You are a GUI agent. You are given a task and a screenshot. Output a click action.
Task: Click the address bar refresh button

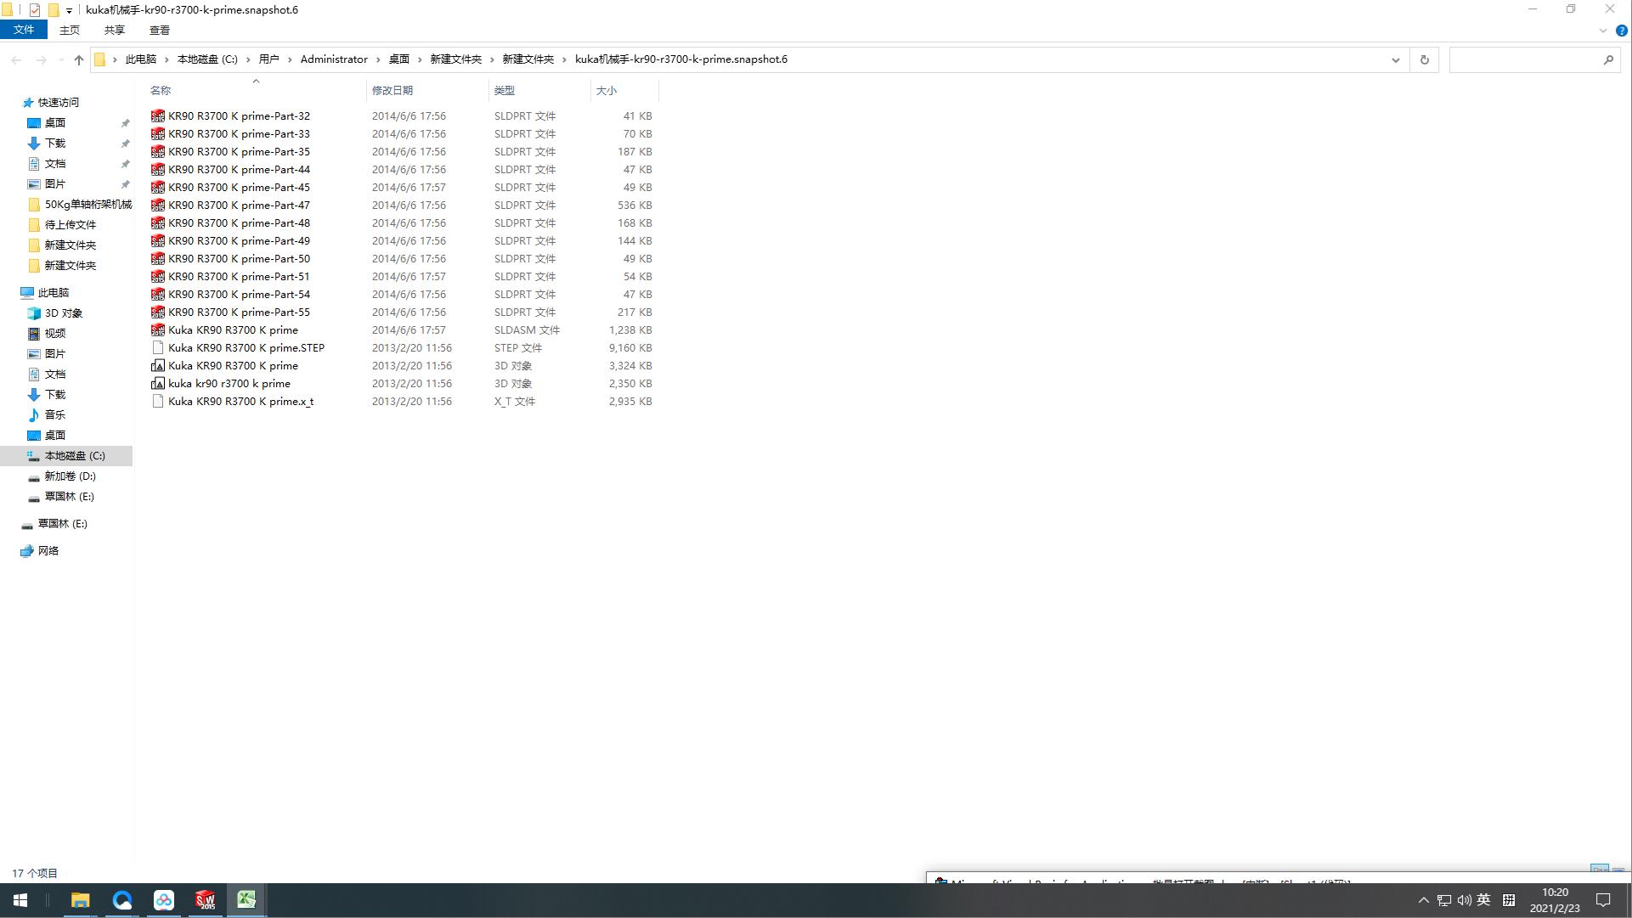(1425, 59)
